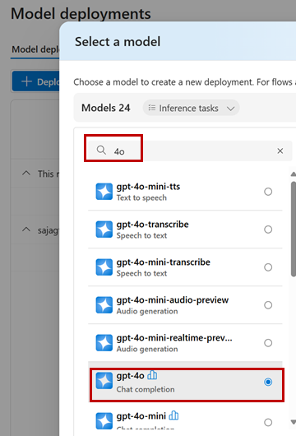
Task: Click the Text to speech label
Action: click(x=141, y=197)
